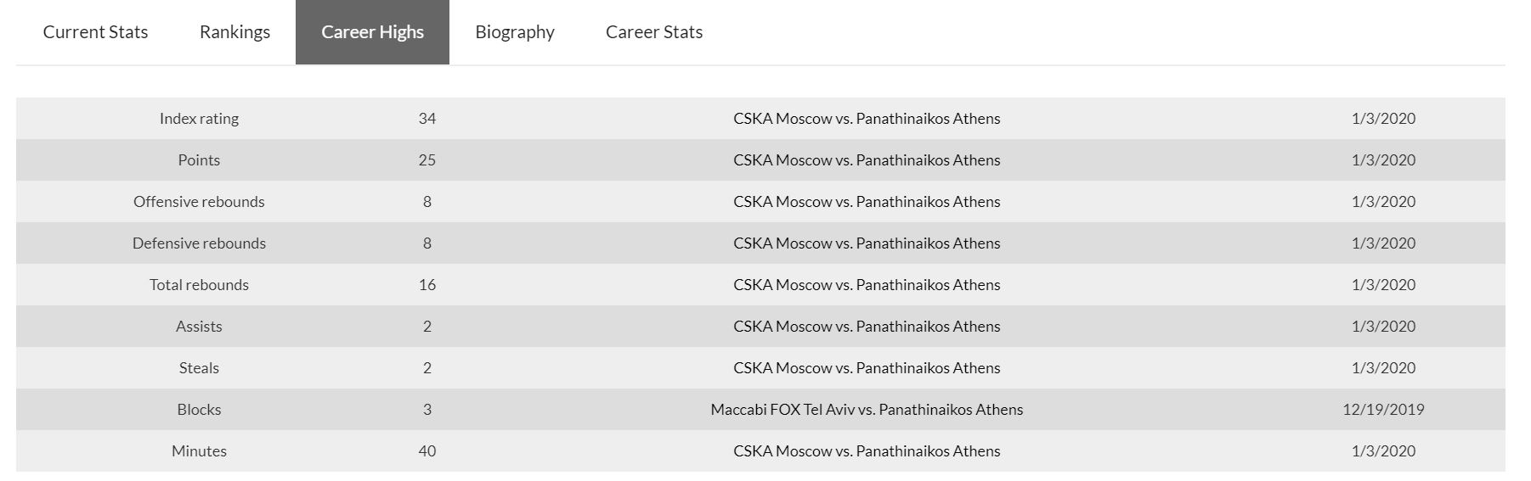Viewport: 1531px width, 481px height.
Task: Open Maccabi FOX Tel Aviv vs. Panathinaikos game
Action: (x=867, y=410)
